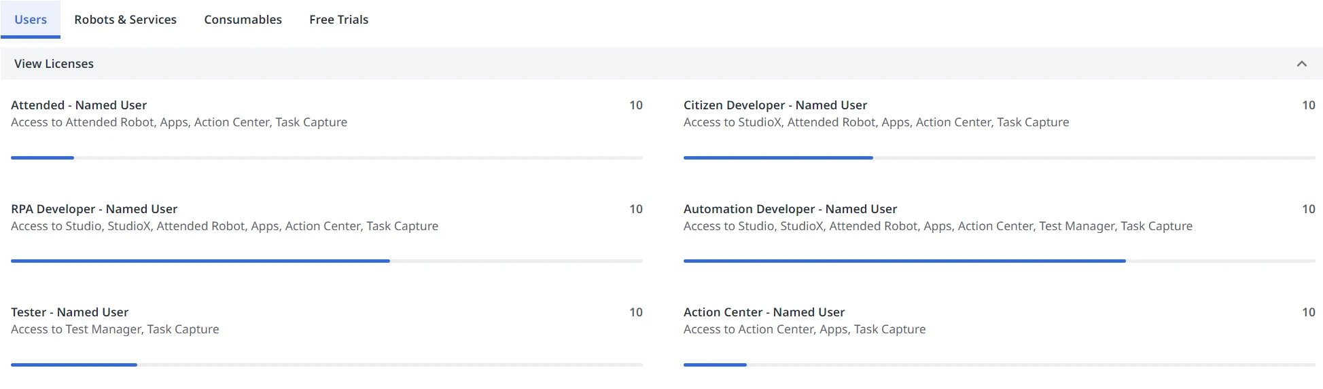Click the Citizen Developer StudioX access description
1323x389 pixels.
(876, 122)
